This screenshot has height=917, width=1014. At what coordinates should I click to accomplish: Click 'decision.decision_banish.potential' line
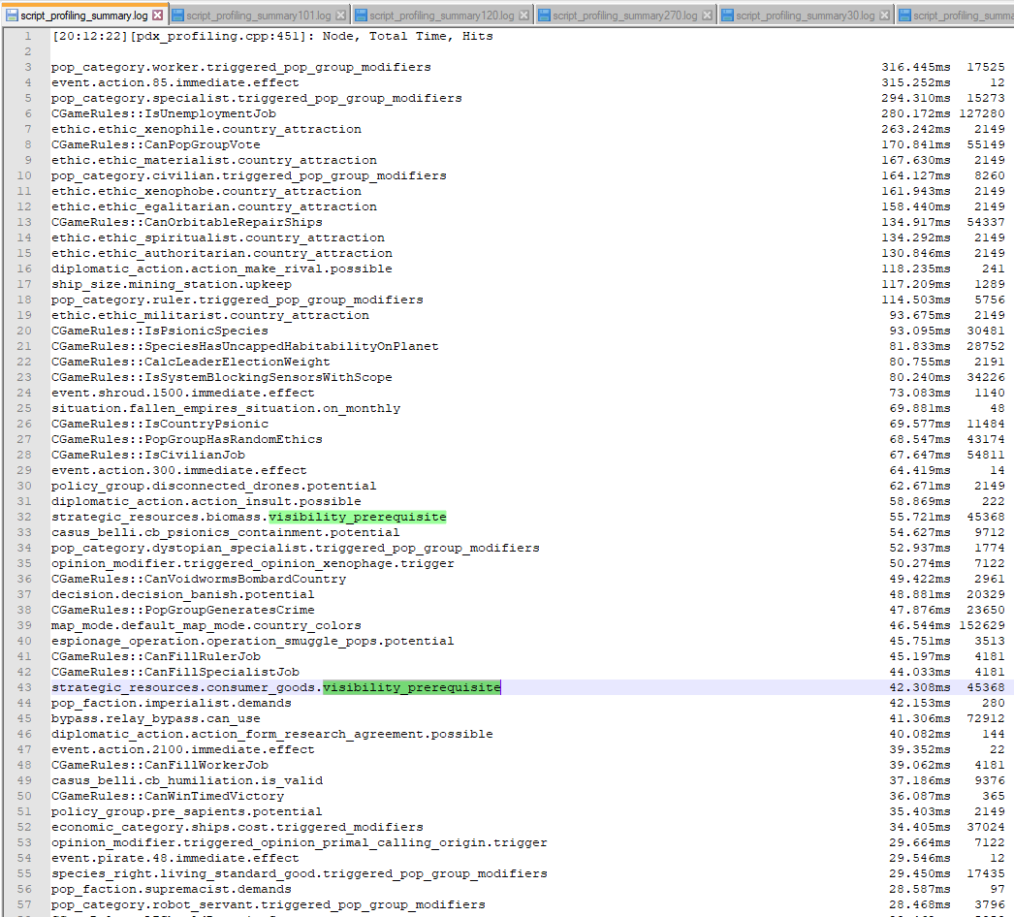pyautogui.click(x=183, y=595)
